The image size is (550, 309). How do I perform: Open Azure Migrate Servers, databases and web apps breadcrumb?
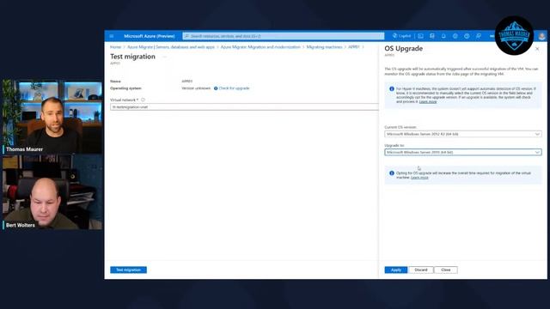pyautogui.click(x=171, y=47)
